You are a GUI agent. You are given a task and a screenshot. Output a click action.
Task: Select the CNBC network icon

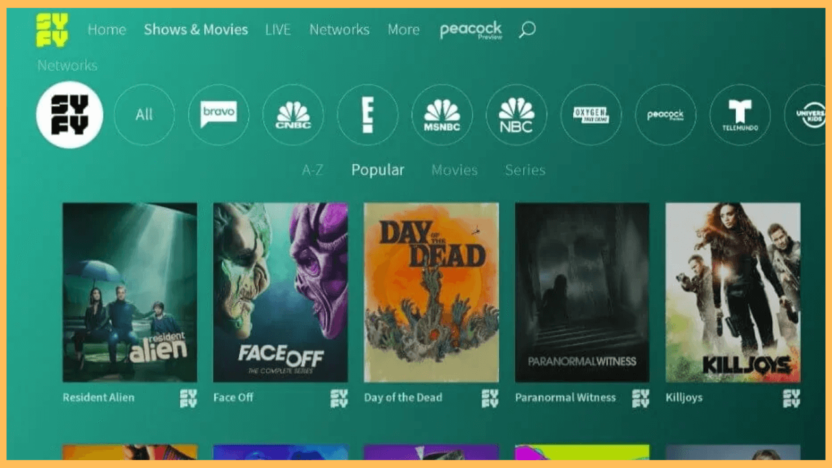pyautogui.click(x=293, y=114)
